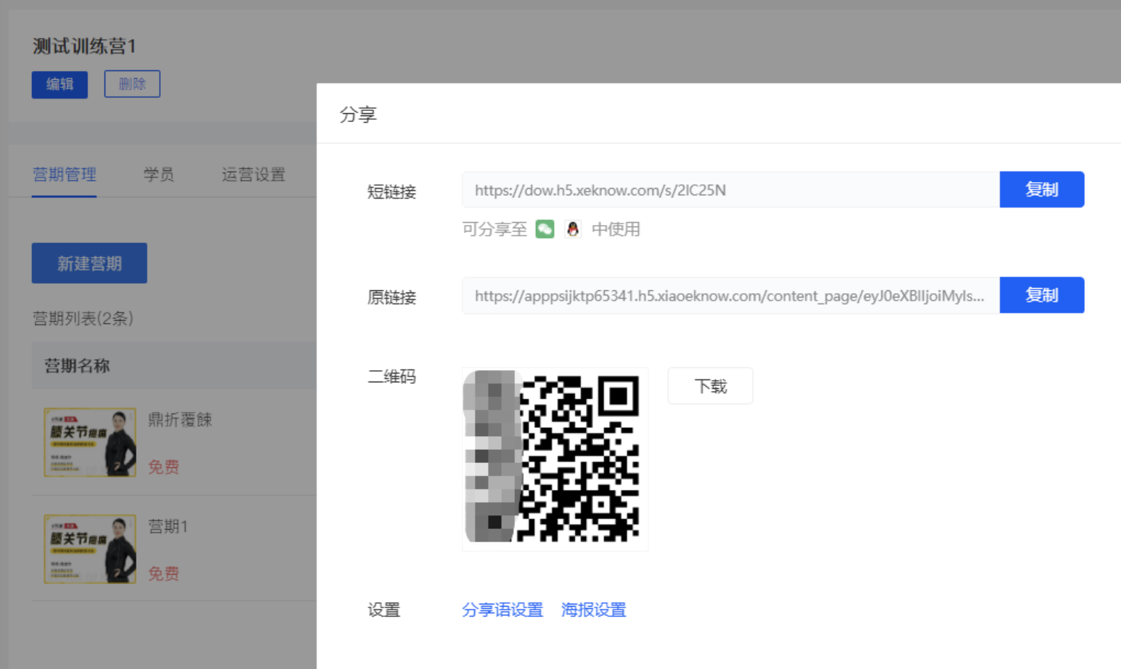Switch to 营期管理 tab
Viewport: 1121px width, 669px height.
tap(65, 175)
